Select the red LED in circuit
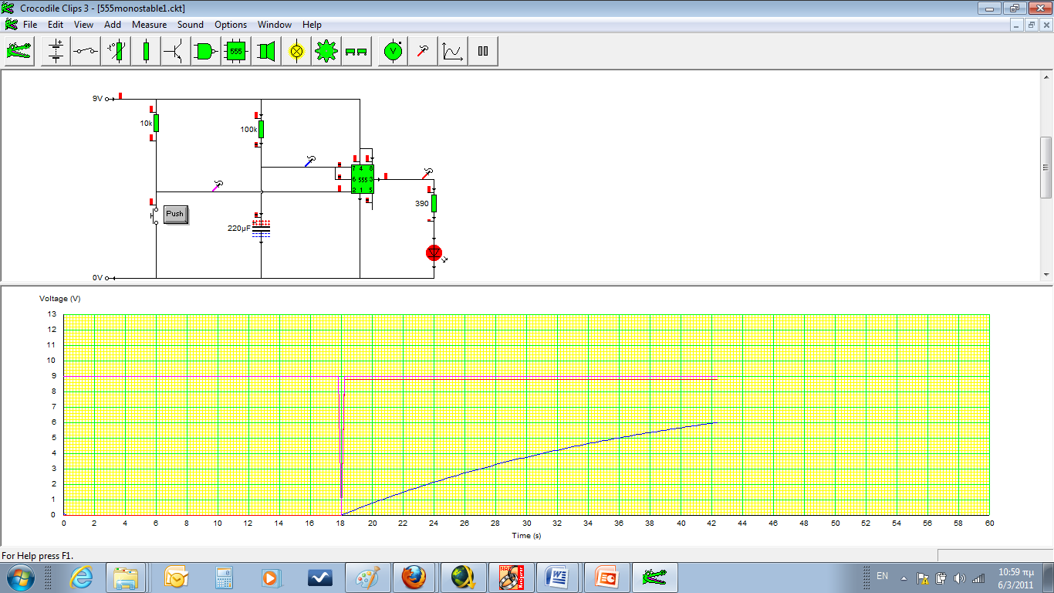The image size is (1054, 593). [x=434, y=252]
